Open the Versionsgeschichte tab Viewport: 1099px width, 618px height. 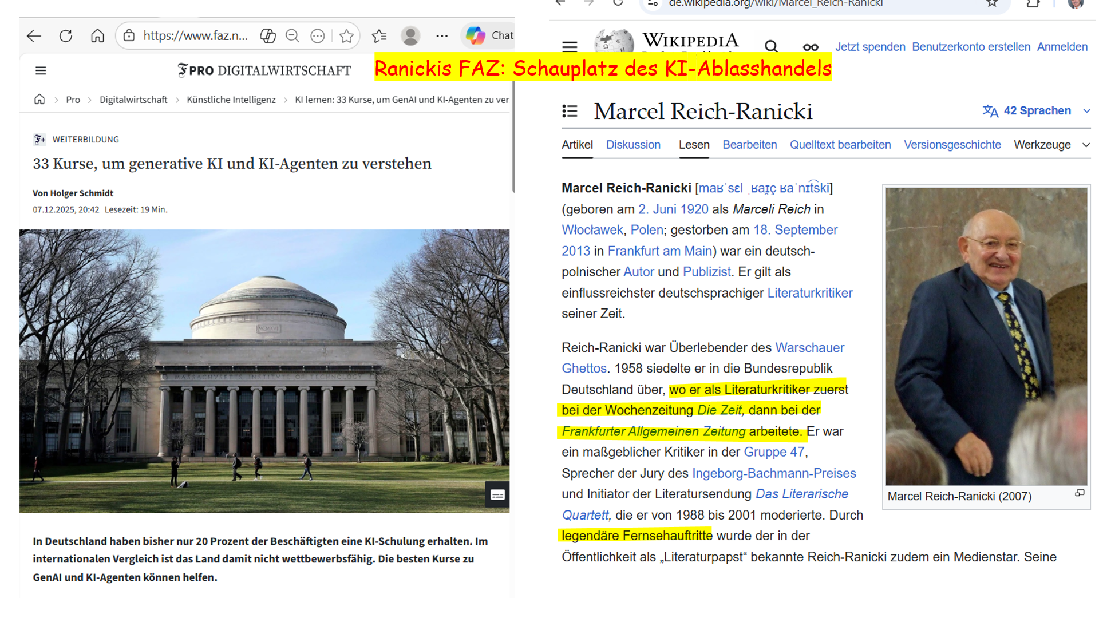952,145
